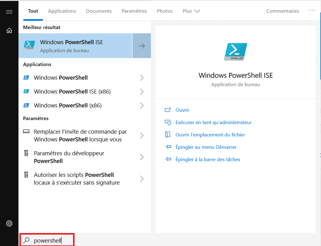Switch to the Paramètres tab
This screenshot has height=246, width=321.
134,11
